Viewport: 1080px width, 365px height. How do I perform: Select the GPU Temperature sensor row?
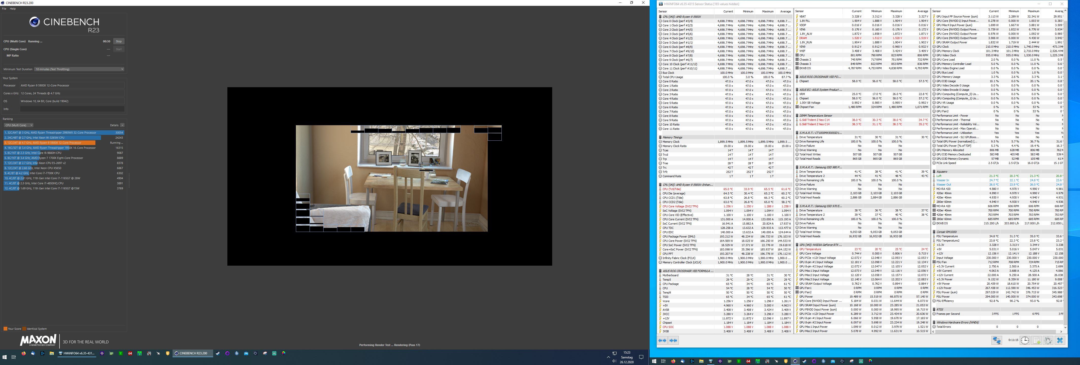pyautogui.click(x=862, y=249)
